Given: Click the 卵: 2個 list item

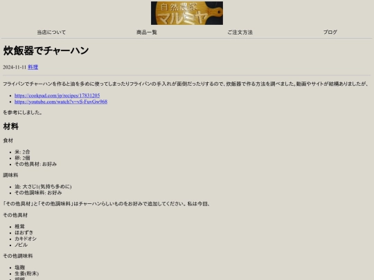Looking at the screenshot, I should click(x=22, y=158).
